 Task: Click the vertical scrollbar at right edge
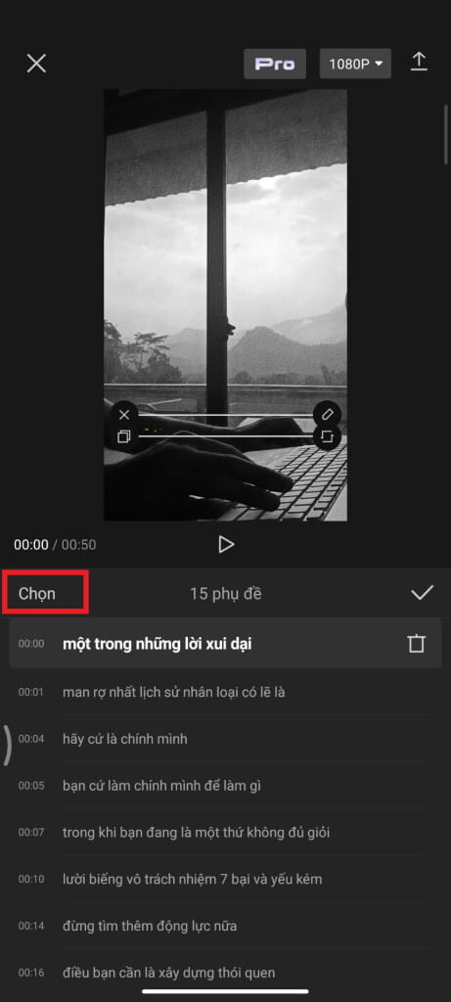click(445, 134)
